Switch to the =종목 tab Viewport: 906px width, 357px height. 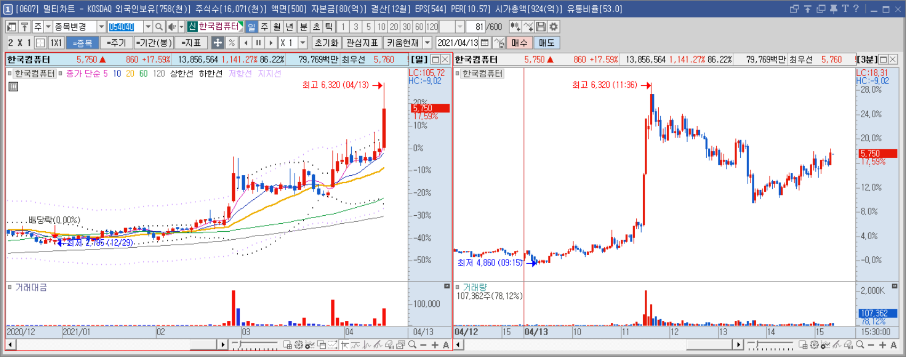tap(83, 43)
